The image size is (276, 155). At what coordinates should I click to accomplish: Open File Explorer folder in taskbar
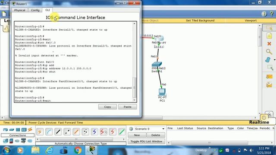35,150
